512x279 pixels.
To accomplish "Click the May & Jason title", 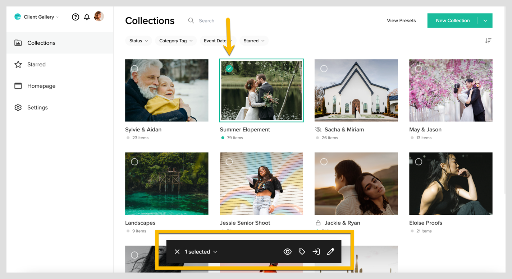I will 425,130.
